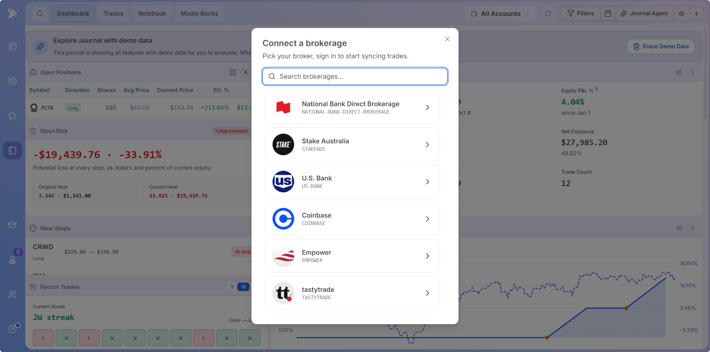
Task: Show 10 recent trades toggle
Action: 243,287
